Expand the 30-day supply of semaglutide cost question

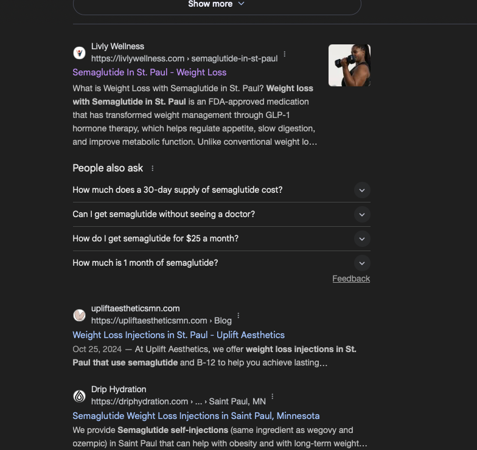point(361,190)
